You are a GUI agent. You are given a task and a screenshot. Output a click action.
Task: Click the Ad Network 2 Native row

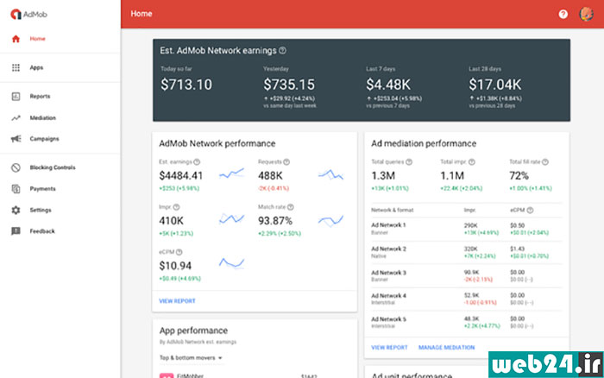[466, 252]
